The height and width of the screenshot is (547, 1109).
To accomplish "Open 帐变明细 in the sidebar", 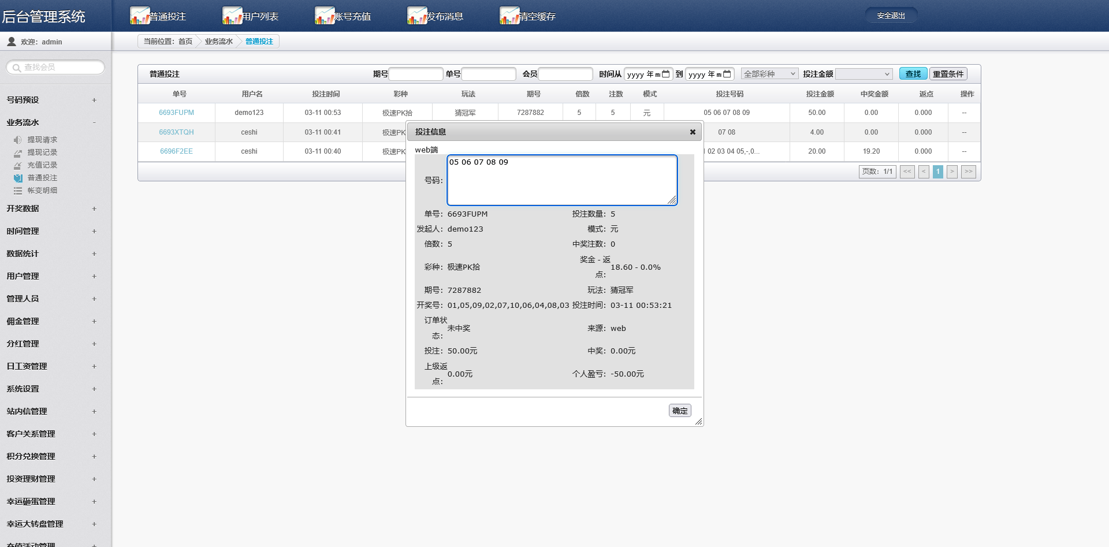I will [x=42, y=191].
